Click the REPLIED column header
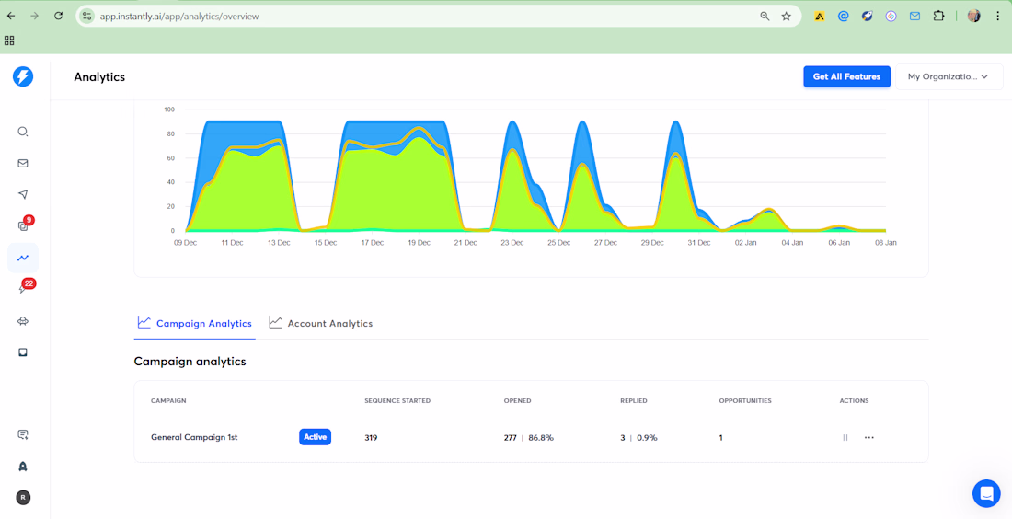Screen dimensions: 1012x519 [x=634, y=401]
